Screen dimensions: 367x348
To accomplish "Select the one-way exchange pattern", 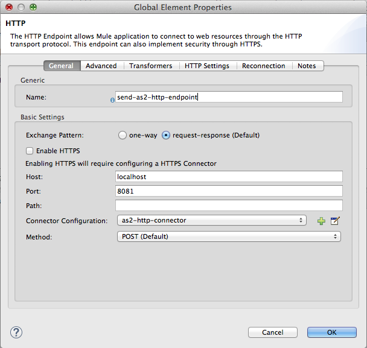I will point(123,135).
